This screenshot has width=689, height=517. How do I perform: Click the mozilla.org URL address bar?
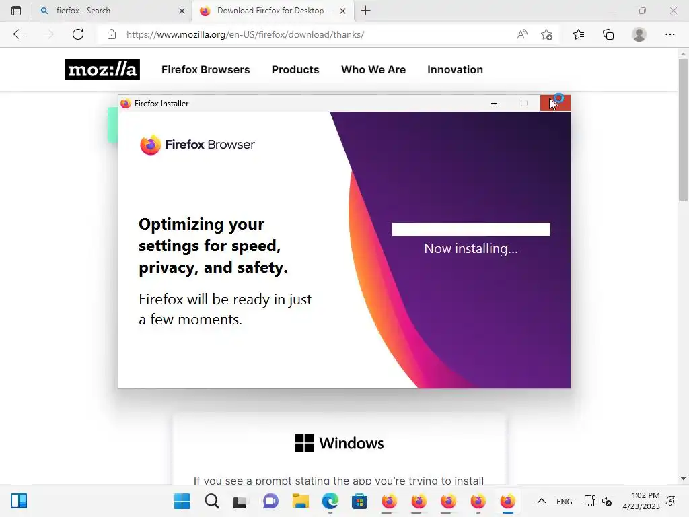click(245, 34)
